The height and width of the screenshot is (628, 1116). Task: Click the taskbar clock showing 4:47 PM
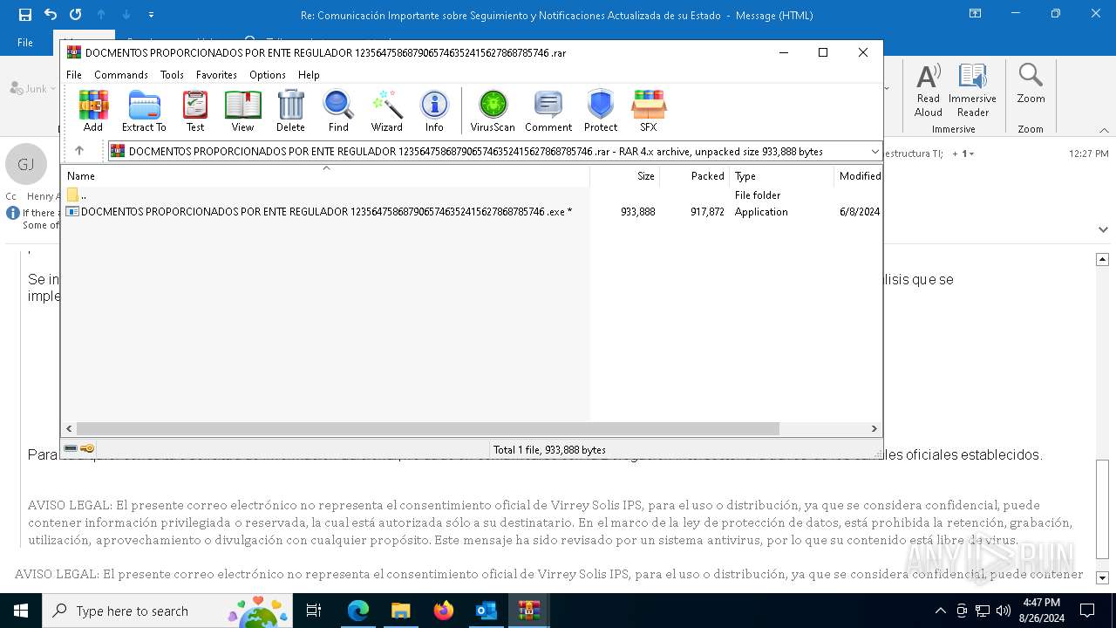pos(1041,611)
